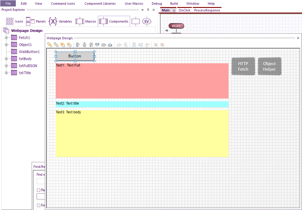Click the equal vertical spacing icon
The width and height of the screenshot is (302, 210).
point(141,45)
